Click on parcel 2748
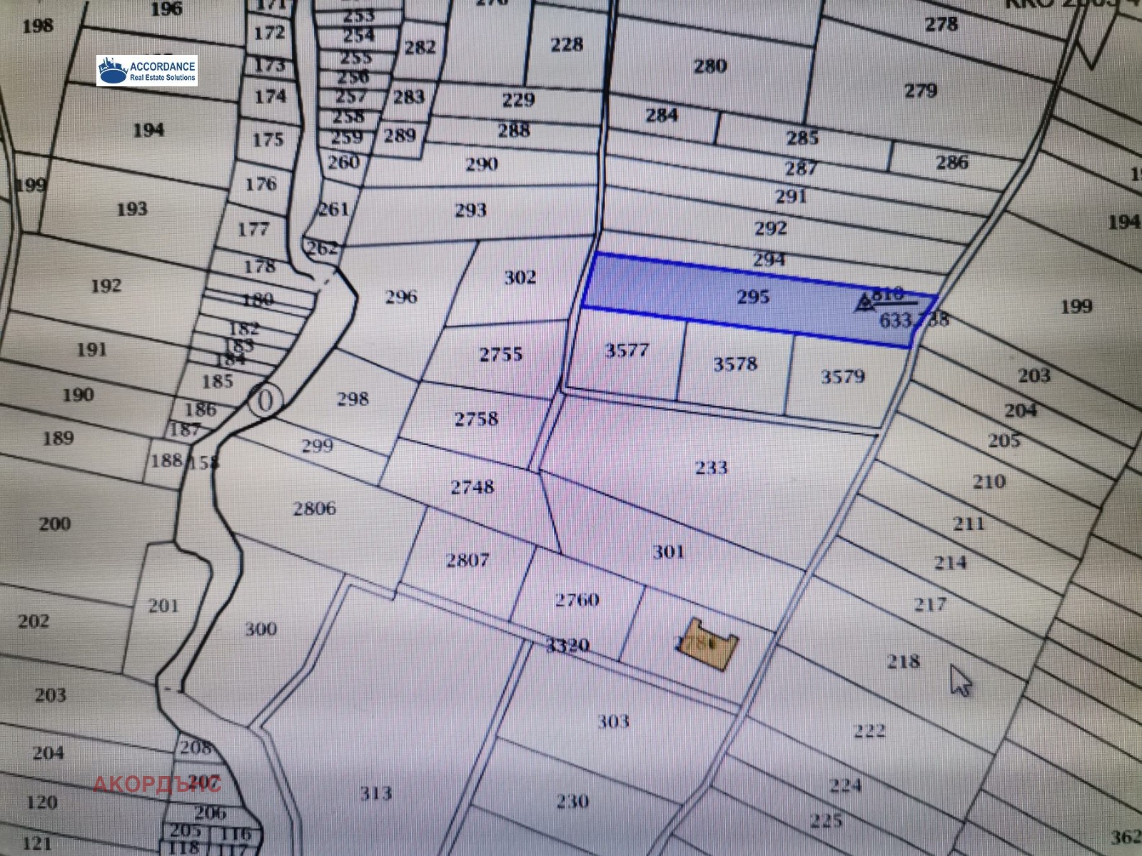The image size is (1142, 856). pyautogui.click(x=472, y=487)
